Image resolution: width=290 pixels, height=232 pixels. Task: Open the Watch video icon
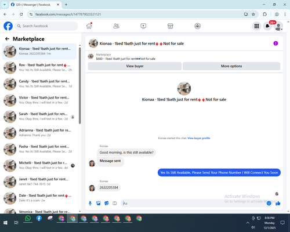pos(143,26)
